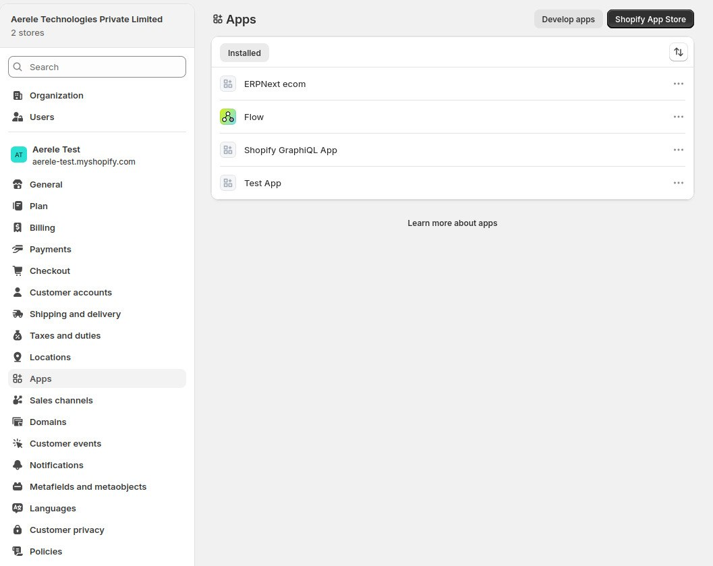Click the ERPNext ecom app icon
713x566 pixels.
click(x=228, y=84)
